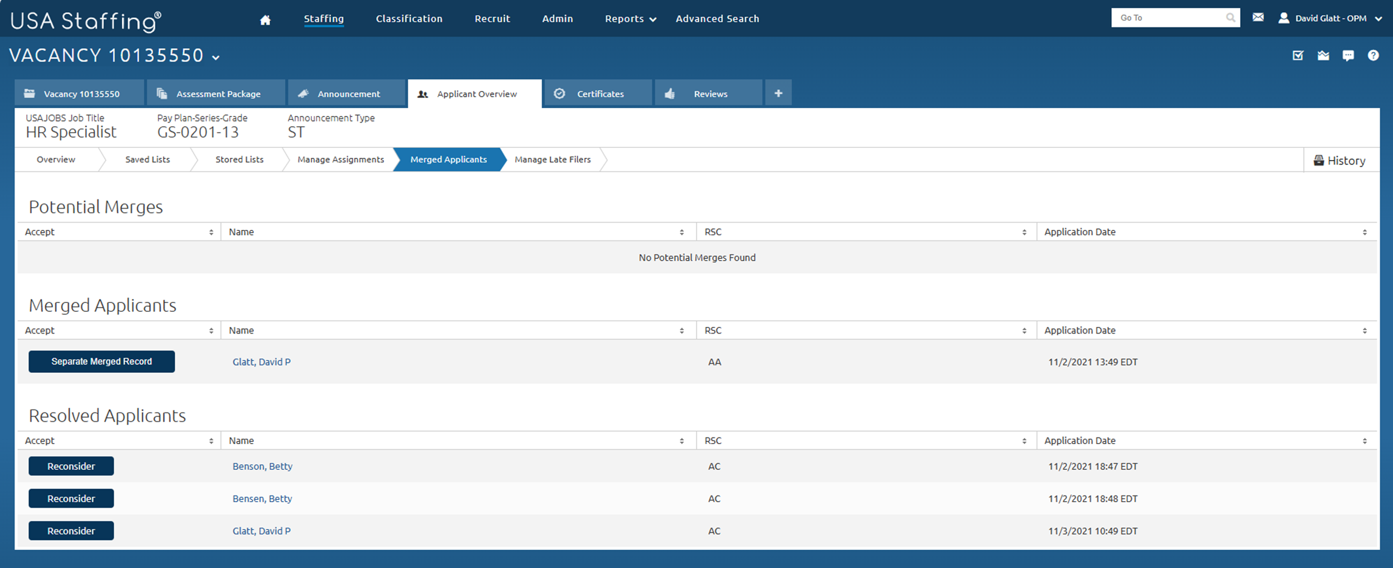Sort Resolved Applicants by Accept column
1393x568 pixels.
(x=211, y=441)
